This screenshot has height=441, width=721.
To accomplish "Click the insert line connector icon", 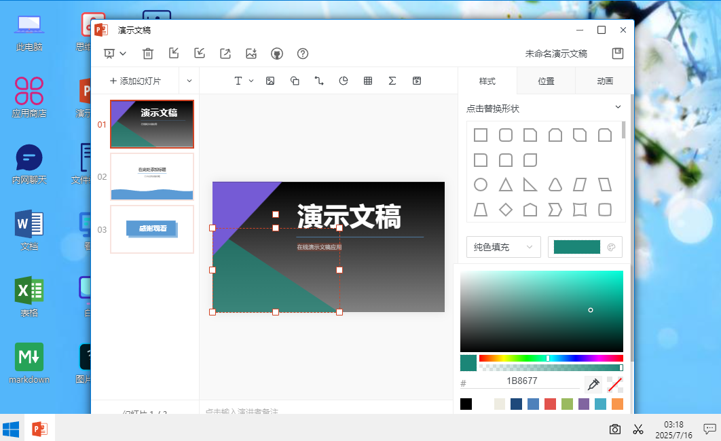I will pos(319,81).
